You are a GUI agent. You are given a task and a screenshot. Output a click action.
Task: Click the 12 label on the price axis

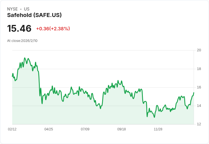[x=199, y=124]
